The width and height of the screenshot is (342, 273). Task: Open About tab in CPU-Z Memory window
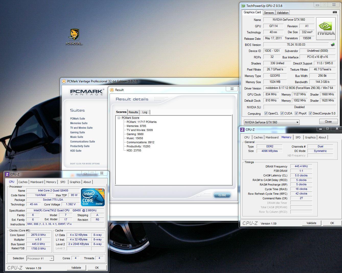tap(322, 137)
